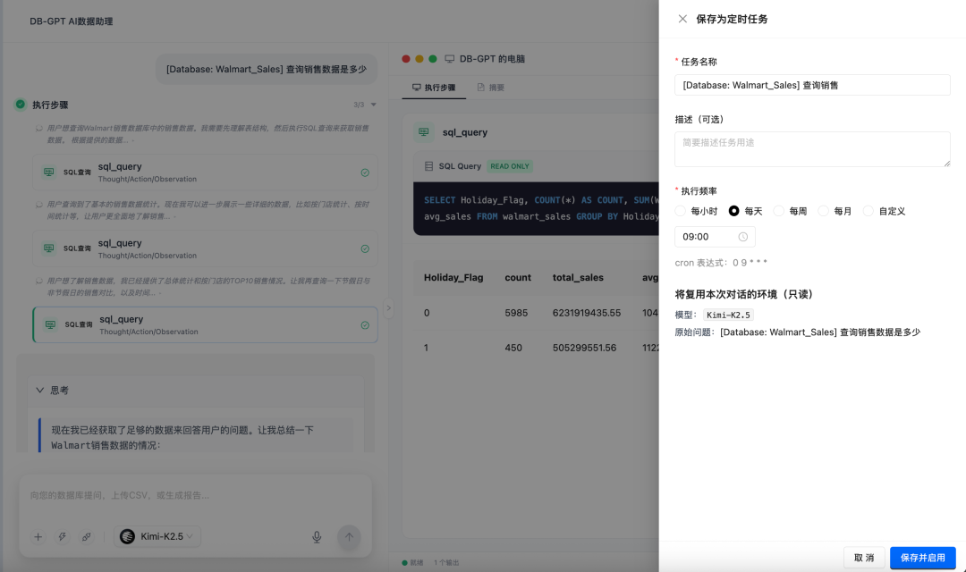Click the link icon in chat toolbar
The height and width of the screenshot is (572, 966).
86,537
